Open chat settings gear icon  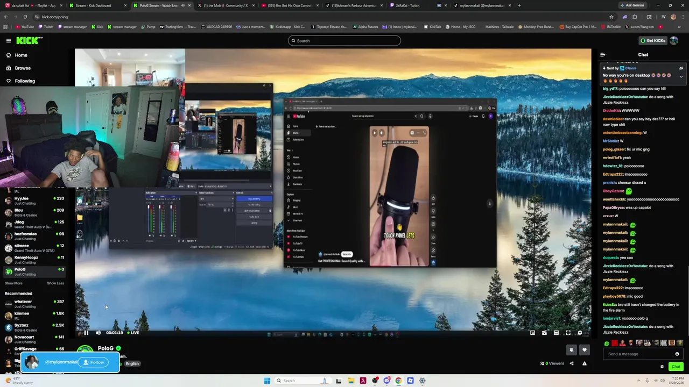(x=662, y=367)
